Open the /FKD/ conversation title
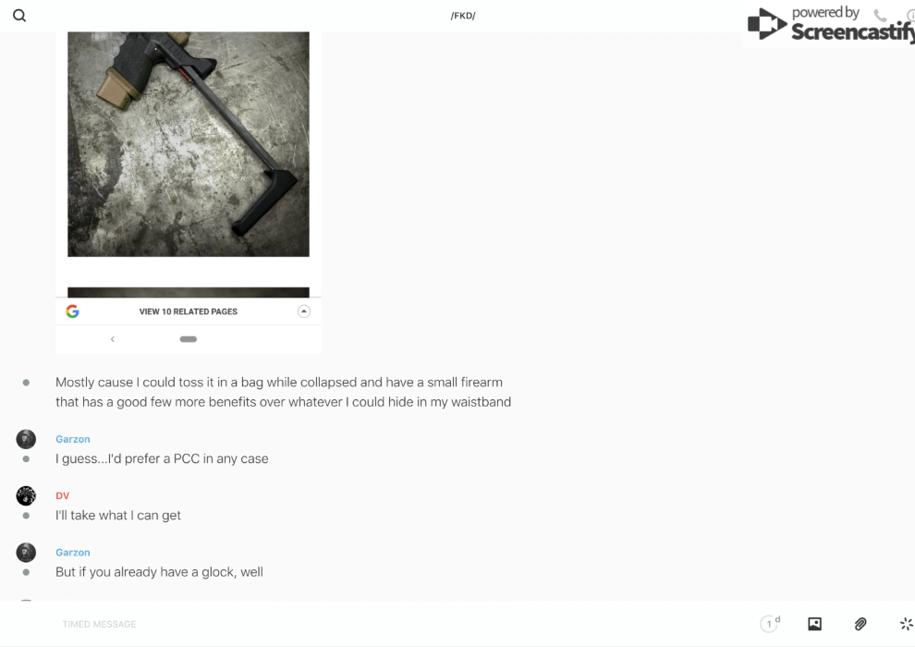The width and height of the screenshot is (915, 647). click(x=463, y=16)
